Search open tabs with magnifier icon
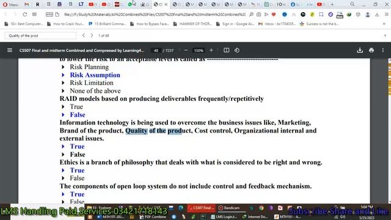391x220 pixels. coord(352,4)
